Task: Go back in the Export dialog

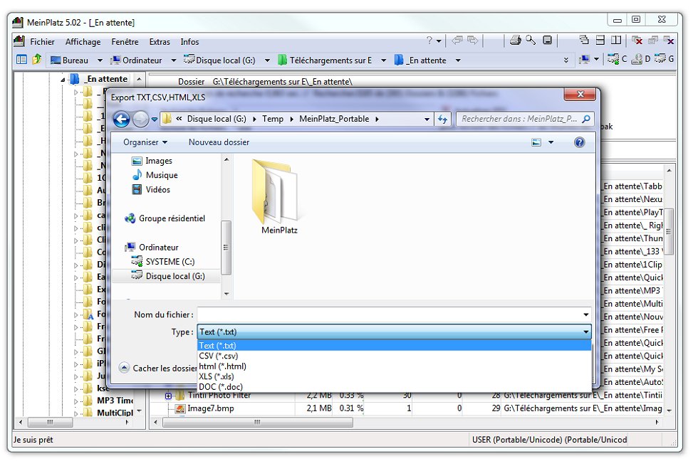Action: [121, 120]
